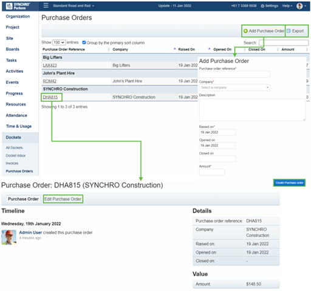Open Project in the sidebar
The height and width of the screenshot is (291, 311).
point(13,27)
